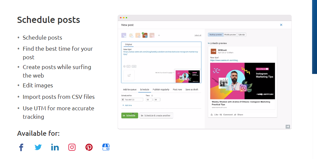
Task: Click the green maximize window dot
Action: pos(126,18)
